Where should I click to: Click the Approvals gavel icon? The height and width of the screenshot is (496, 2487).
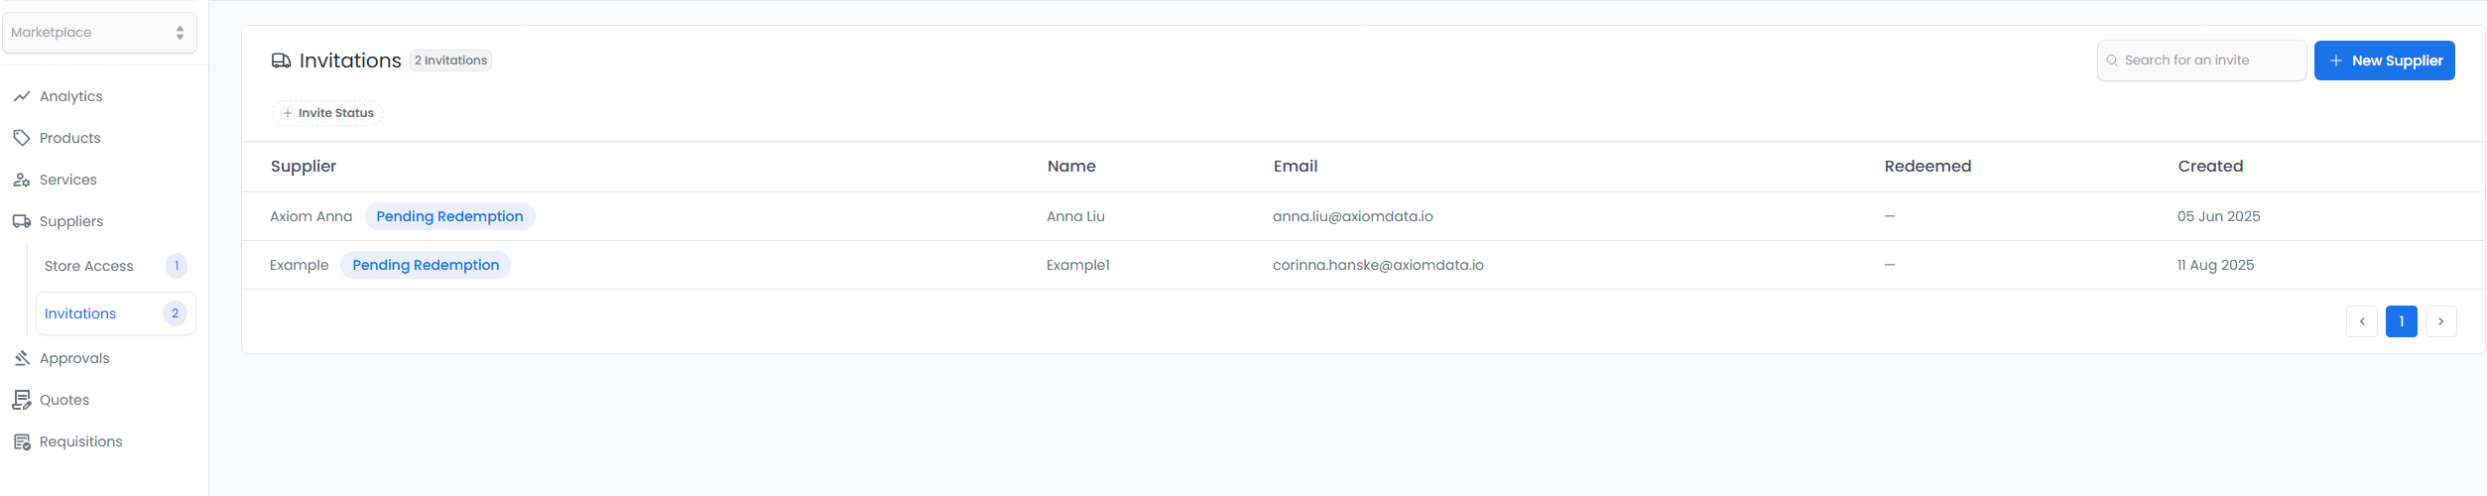click(x=21, y=358)
